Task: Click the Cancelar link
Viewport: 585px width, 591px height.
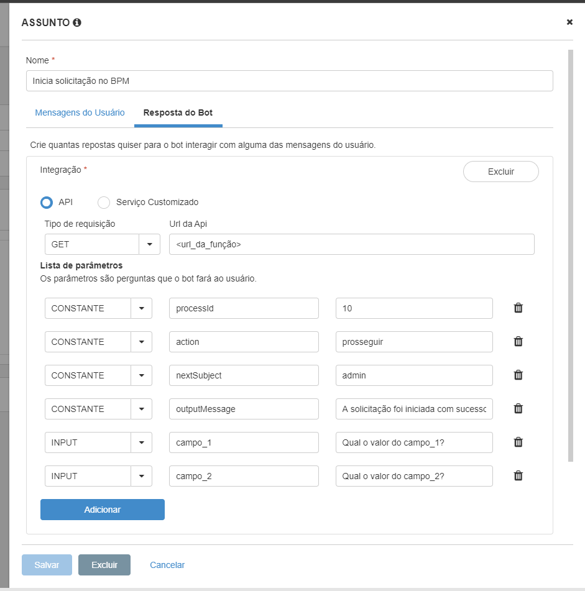Action: click(167, 565)
